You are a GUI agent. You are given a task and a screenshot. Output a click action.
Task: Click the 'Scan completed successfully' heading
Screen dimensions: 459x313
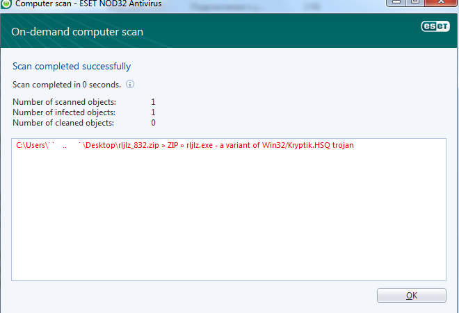pyautogui.click(x=72, y=67)
